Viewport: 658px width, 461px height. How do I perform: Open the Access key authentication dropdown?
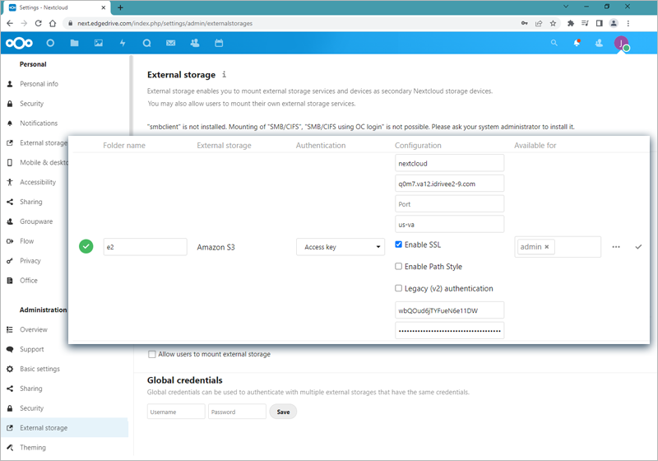[x=341, y=247]
